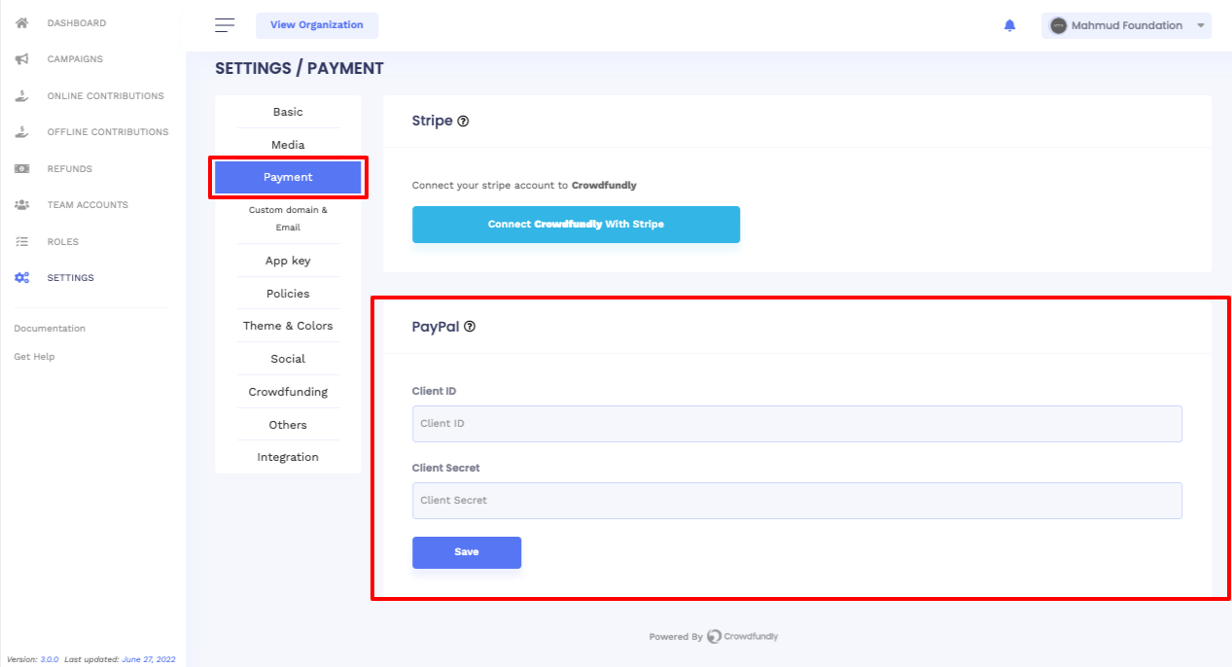Viewport: 1232px width, 667px height.
Task: Open the Documentation link
Action: (50, 329)
